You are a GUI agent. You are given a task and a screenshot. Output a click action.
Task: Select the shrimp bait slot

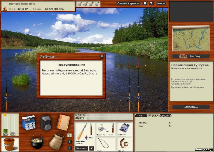[124, 144]
